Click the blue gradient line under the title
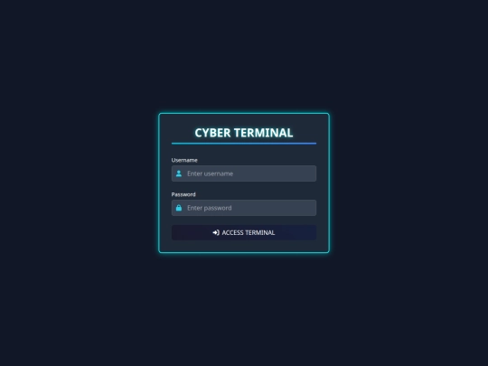 click(x=244, y=144)
